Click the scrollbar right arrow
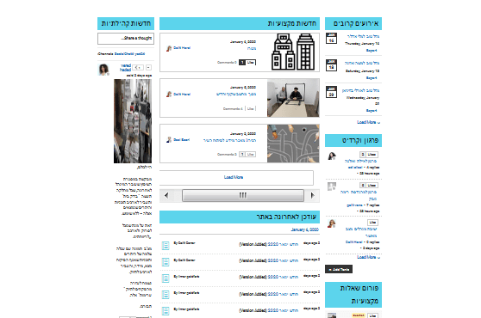Image resolution: width=481 pixels, height=318 pixels. point(312,195)
